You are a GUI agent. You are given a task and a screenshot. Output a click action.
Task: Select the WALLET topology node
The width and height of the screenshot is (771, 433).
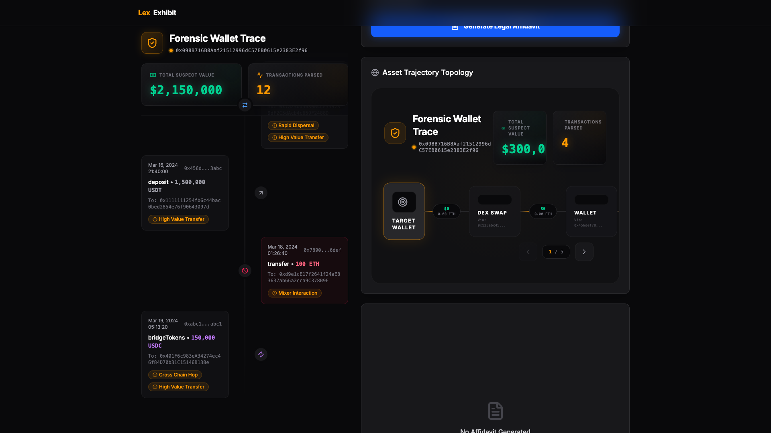(x=591, y=211)
